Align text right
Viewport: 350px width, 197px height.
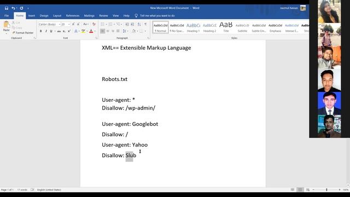[x=113, y=31]
